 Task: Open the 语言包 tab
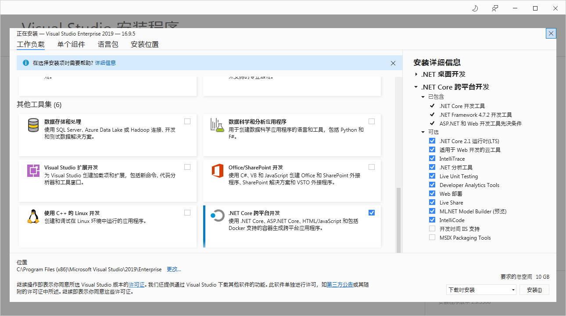pos(108,44)
